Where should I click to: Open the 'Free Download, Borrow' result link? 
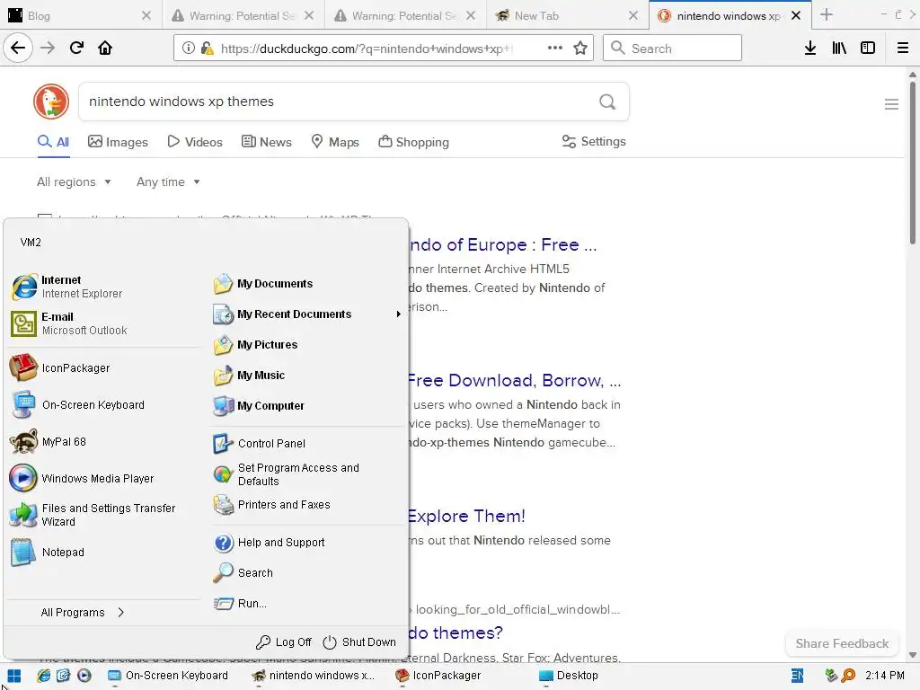click(x=514, y=381)
